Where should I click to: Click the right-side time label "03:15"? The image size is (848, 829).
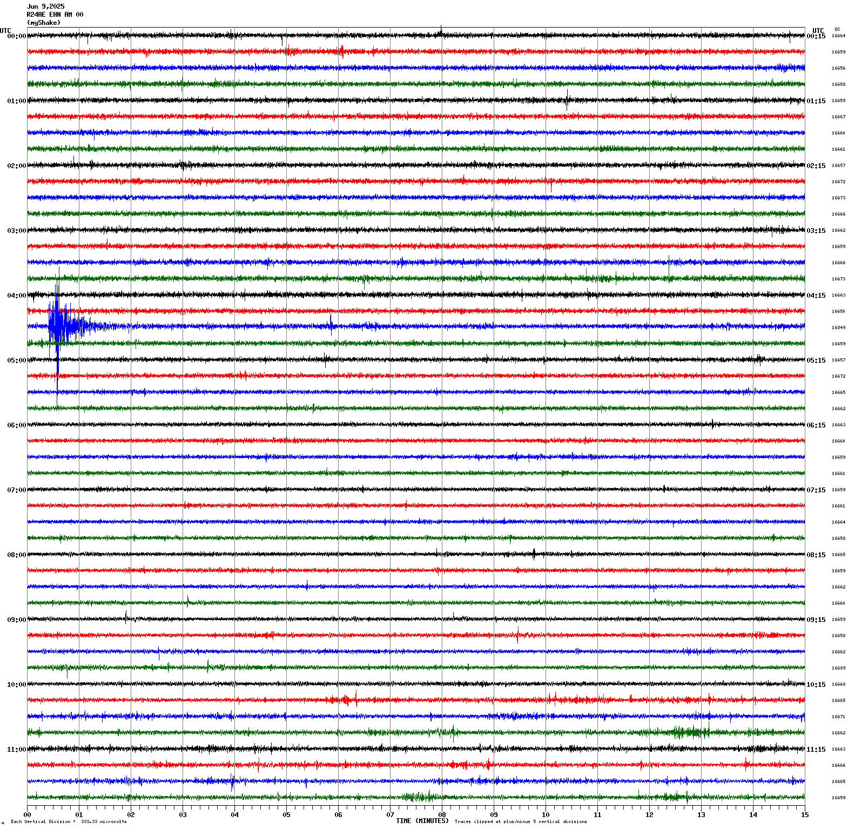point(816,231)
